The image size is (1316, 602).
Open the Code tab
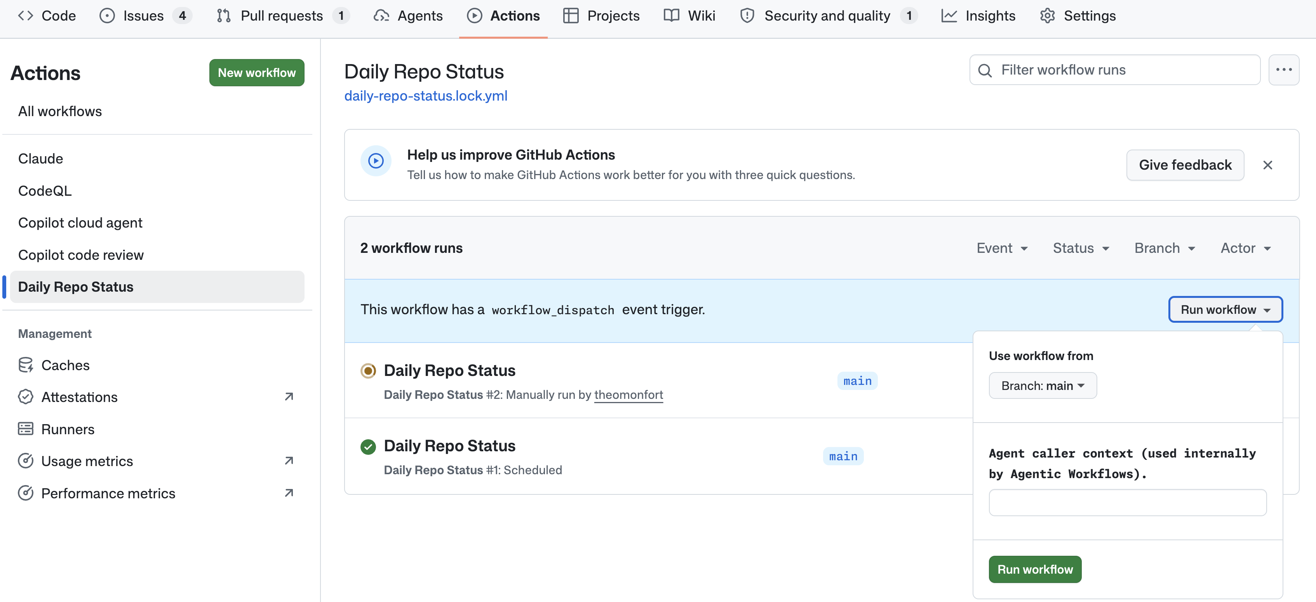[x=47, y=16]
